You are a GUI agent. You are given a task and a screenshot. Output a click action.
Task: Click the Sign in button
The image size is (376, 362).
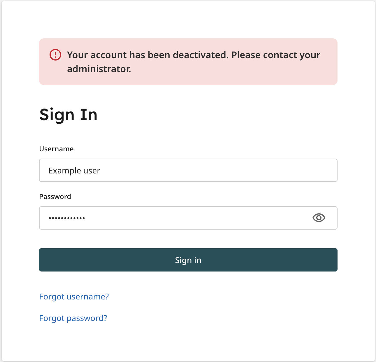(x=188, y=260)
